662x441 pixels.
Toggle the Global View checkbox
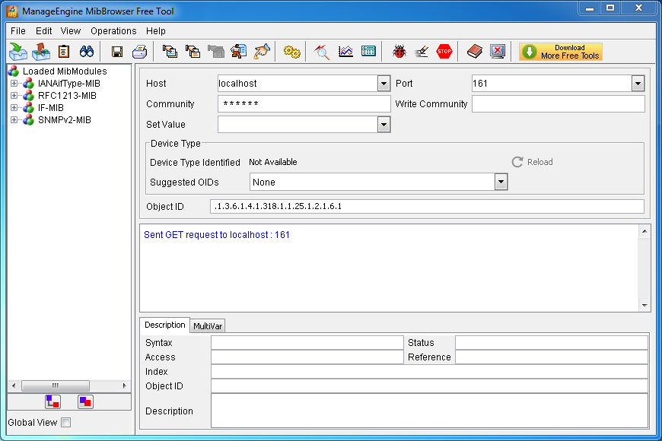(66, 423)
